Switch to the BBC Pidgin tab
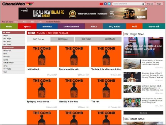 pos(86,39)
